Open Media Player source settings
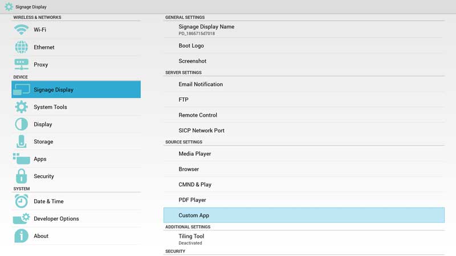The height and width of the screenshot is (256, 456). [304, 154]
